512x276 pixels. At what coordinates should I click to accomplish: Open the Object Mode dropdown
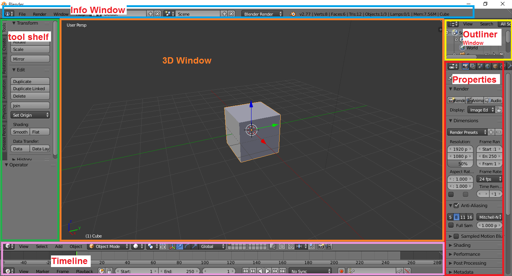click(108, 246)
